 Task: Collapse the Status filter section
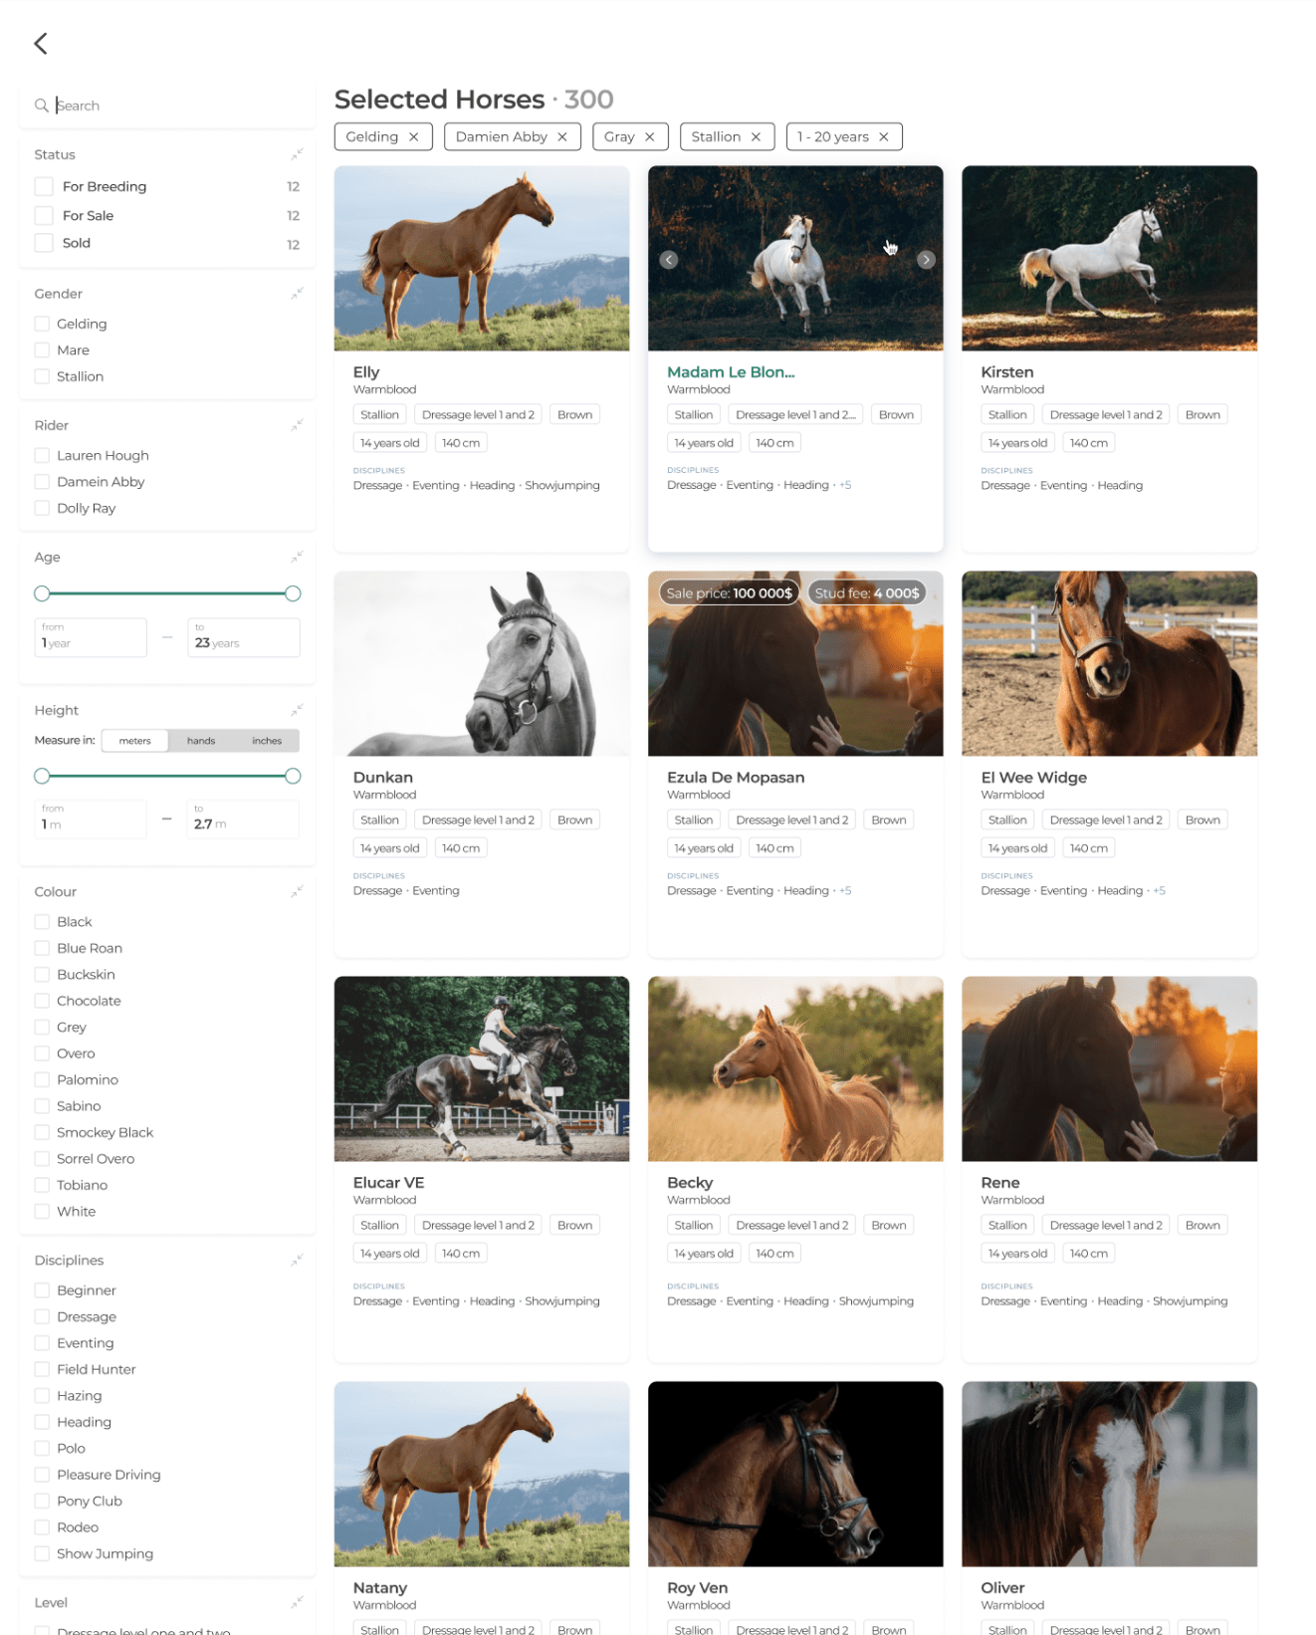pyautogui.click(x=297, y=154)
